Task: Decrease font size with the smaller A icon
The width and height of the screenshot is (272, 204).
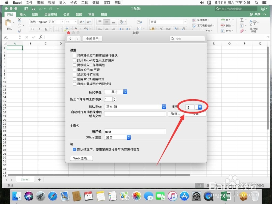Action: tap(89, 22)
